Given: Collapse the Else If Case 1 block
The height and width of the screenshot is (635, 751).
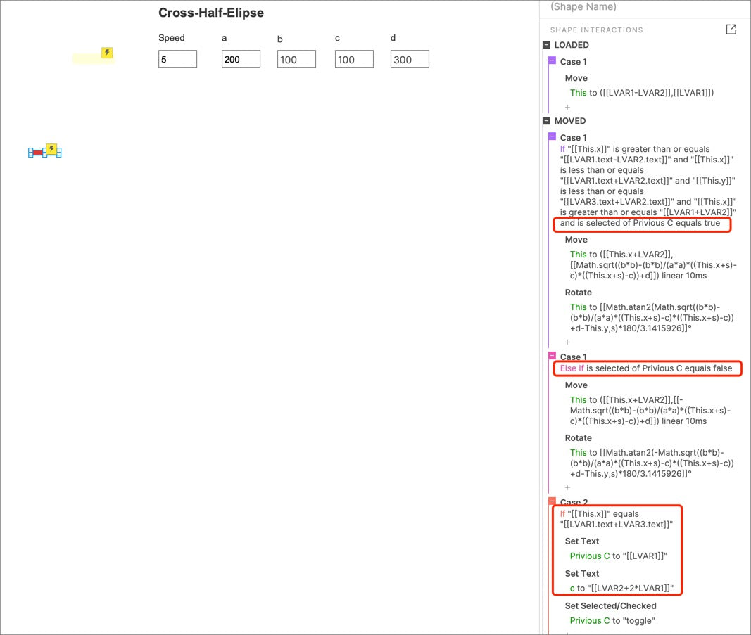Looking at the screenshot, I should [553, 357].
